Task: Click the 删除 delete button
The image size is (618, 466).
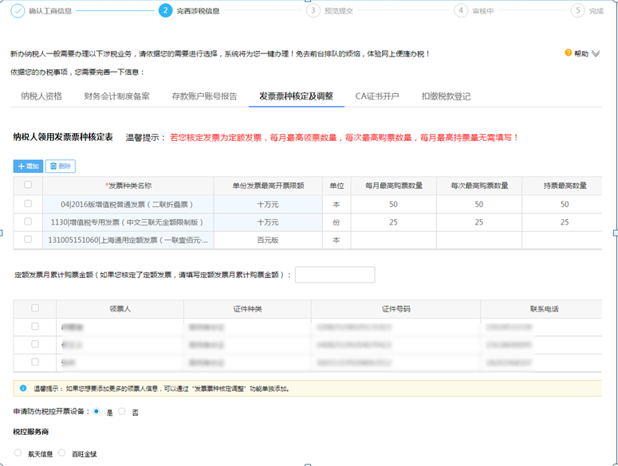Action: click(x=61, y=166)
